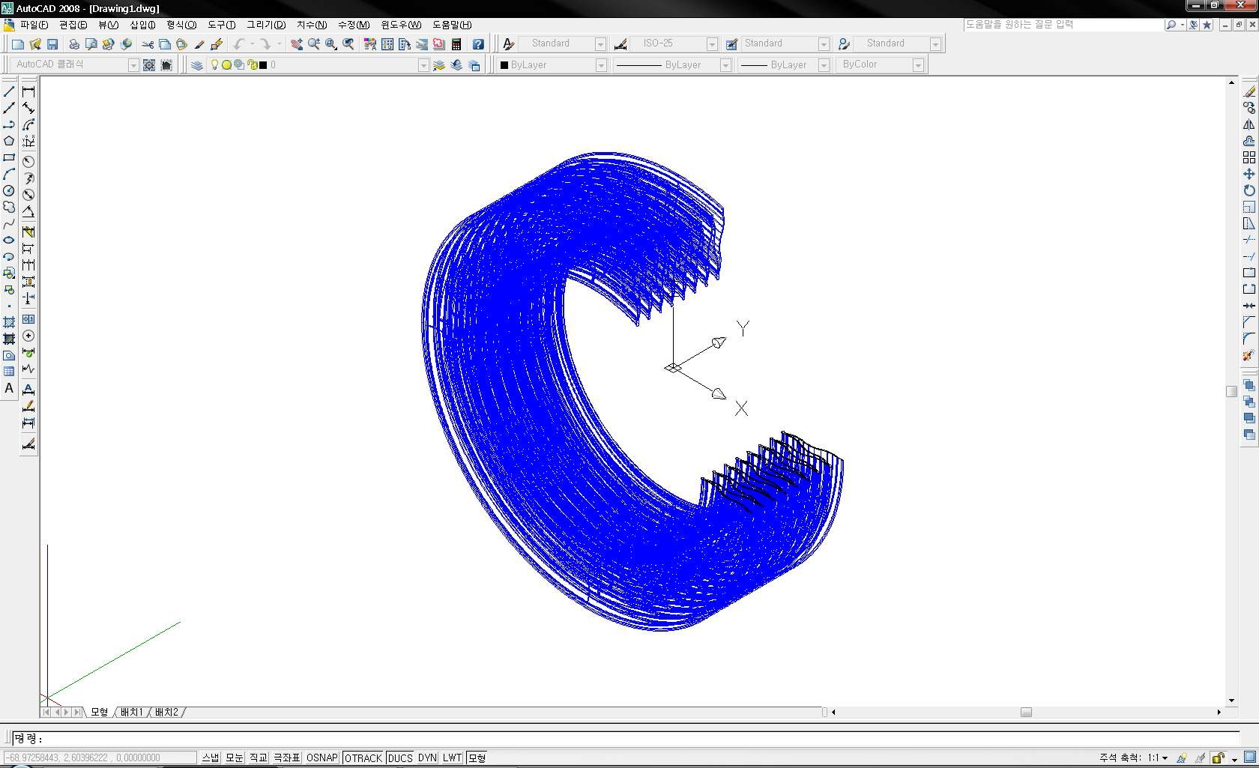Select the Ellipse draw tool

(9, 240)
